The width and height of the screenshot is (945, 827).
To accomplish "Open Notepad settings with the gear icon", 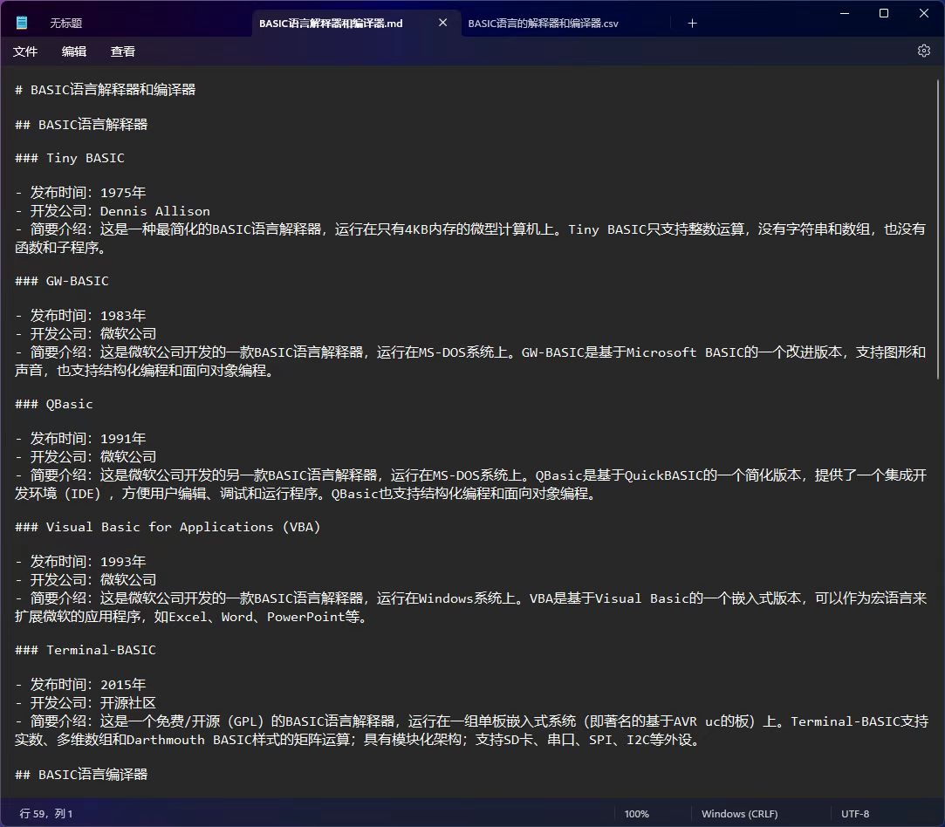I will [923, 51].
